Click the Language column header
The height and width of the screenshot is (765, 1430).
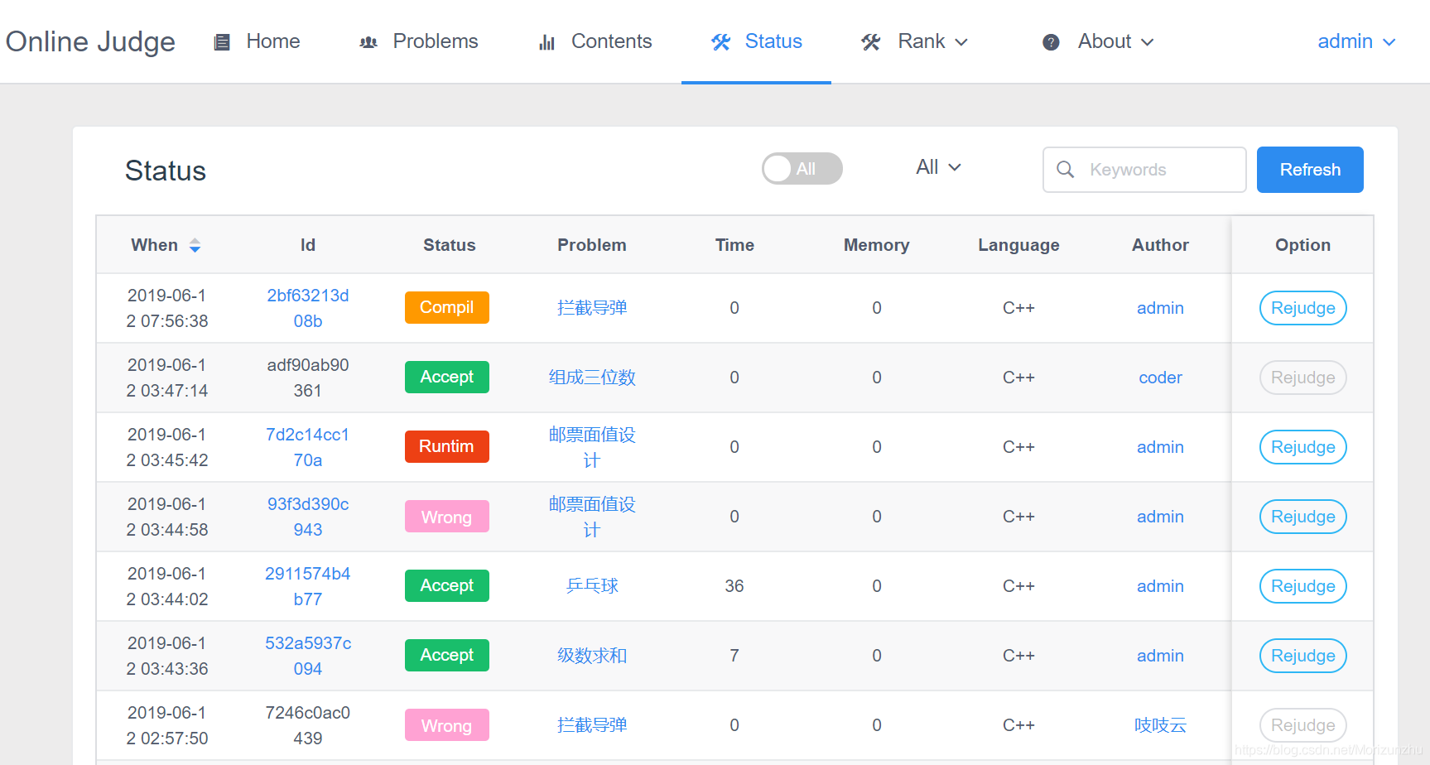pyautogui.click(x=1018, y=245)
